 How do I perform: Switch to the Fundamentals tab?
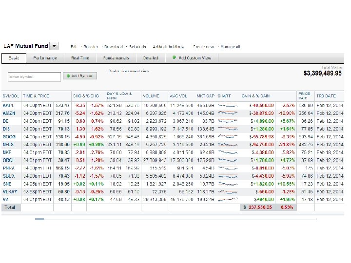[116, 58]
